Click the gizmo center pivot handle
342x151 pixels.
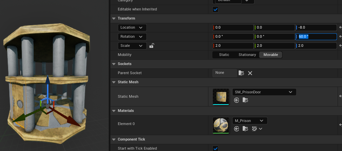pos(47,106)
